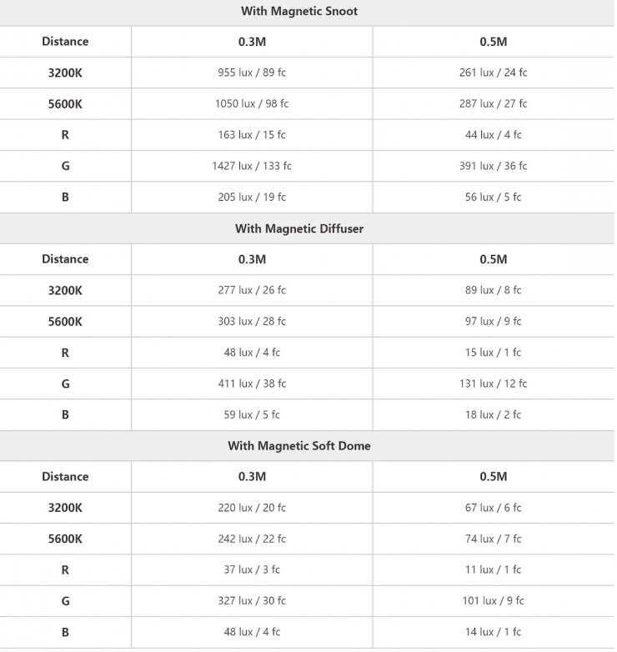Select the 1427 lux / 133 fc cell
617x652 pixels.
pos(252,166)
